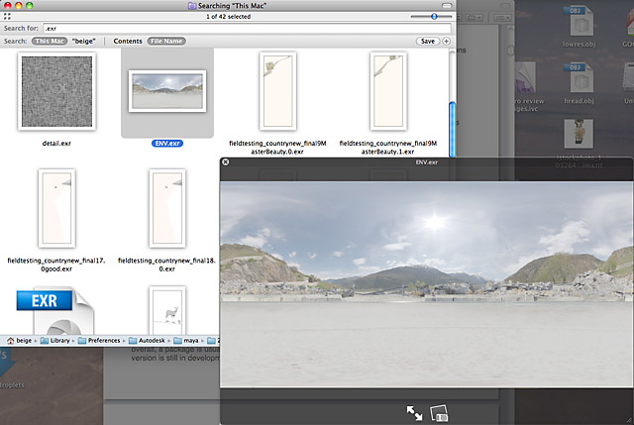This screenshot has width=634, height=425.
Task: Close the ENV.exr Quick Look panel
Action: click(226, 161)
